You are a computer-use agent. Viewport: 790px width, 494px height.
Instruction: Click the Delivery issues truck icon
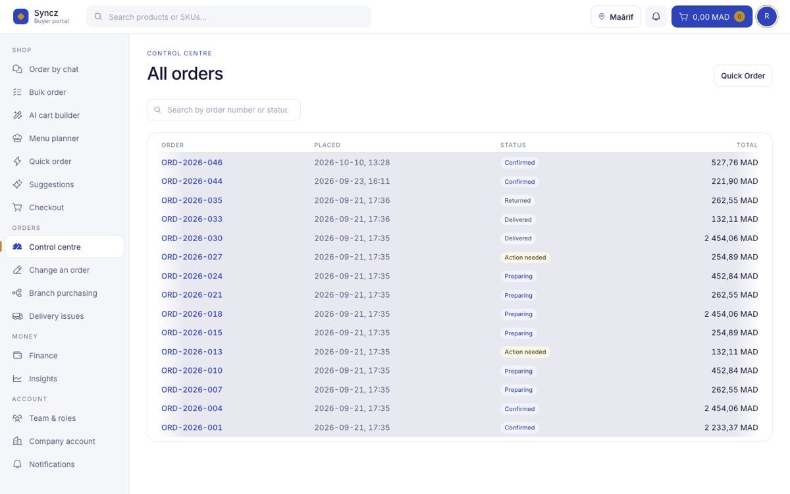pos(17,316)
